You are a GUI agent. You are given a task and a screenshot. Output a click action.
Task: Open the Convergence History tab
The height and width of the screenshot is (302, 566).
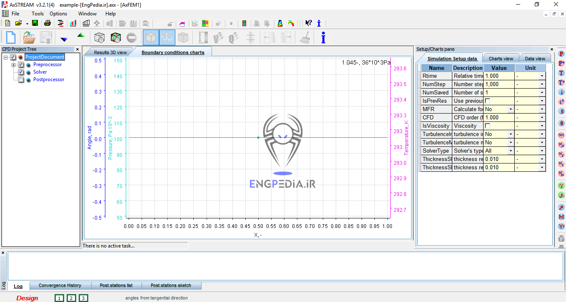60,285
